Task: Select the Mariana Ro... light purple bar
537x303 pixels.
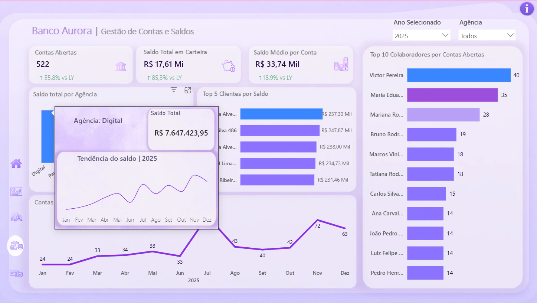Action: 443,114
